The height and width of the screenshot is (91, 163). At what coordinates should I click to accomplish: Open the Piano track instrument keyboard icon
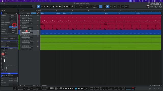[x=38, y=46]
